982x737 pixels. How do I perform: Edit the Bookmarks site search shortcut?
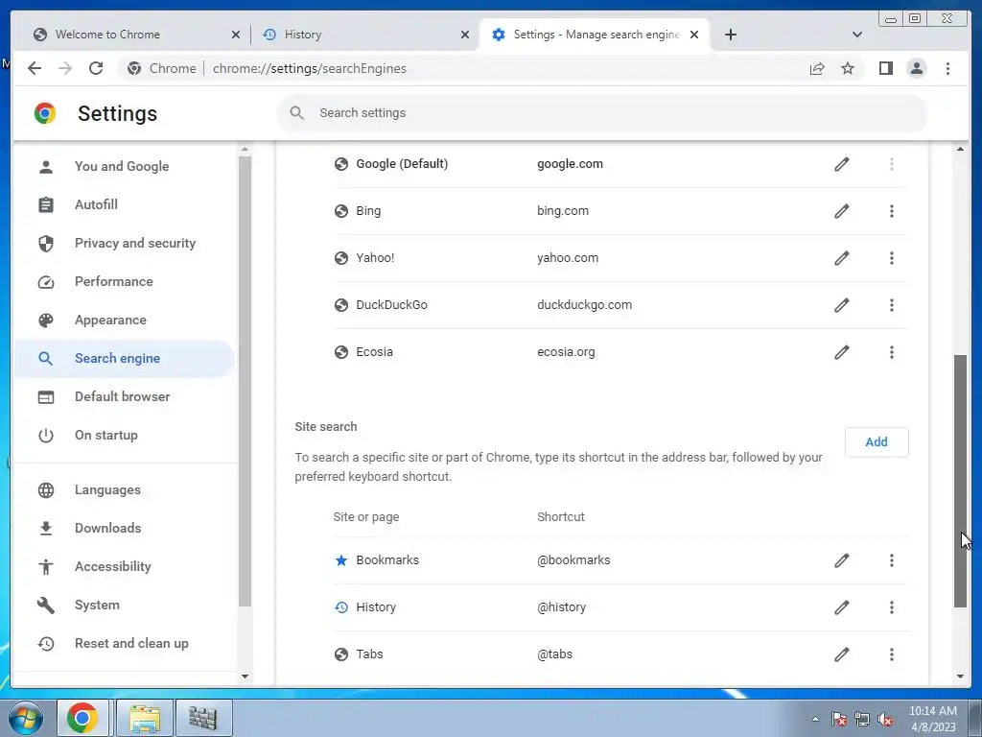pos(842,560)
